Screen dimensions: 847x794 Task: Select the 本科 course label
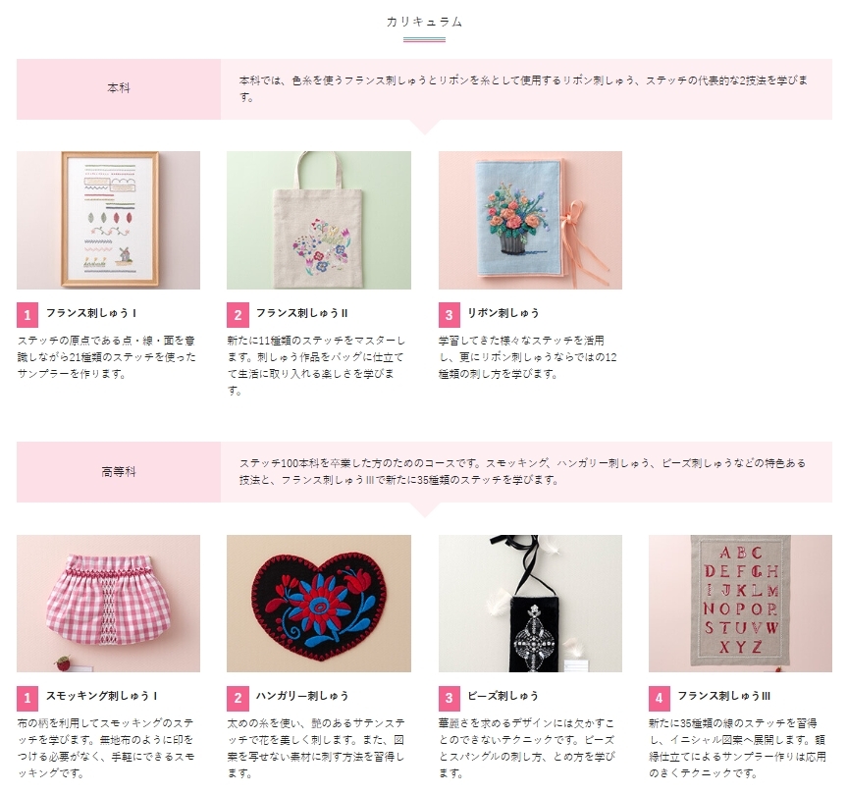119,88
